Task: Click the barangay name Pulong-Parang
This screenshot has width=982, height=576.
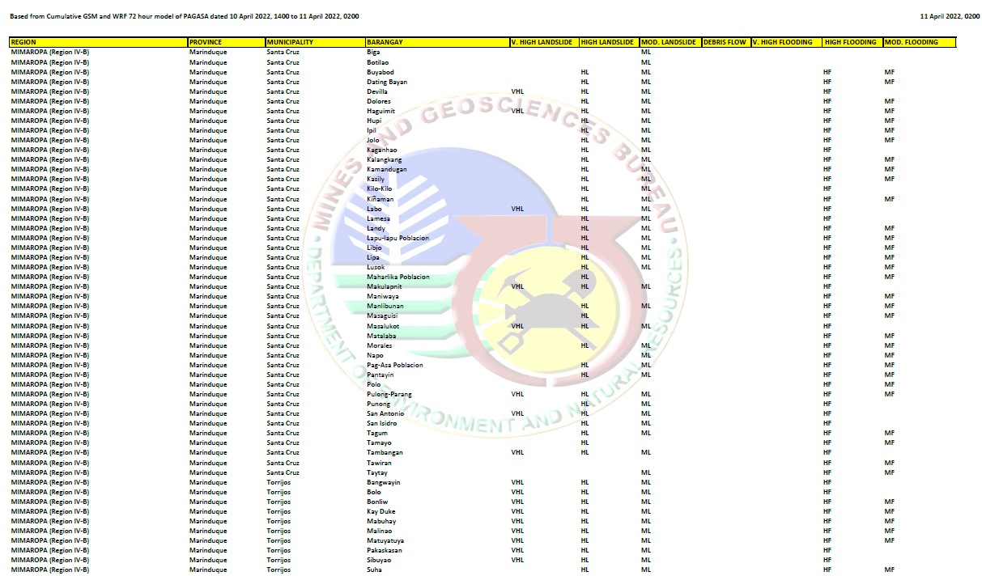Action: tap(389, 394)
